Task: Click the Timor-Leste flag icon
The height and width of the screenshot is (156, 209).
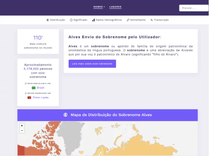Action: (29, 97)
